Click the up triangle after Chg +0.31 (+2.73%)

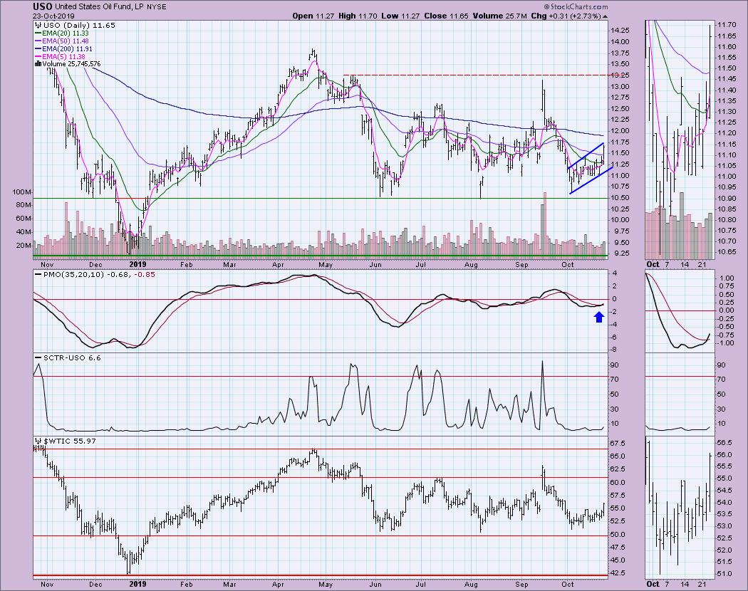click(606, 16)
